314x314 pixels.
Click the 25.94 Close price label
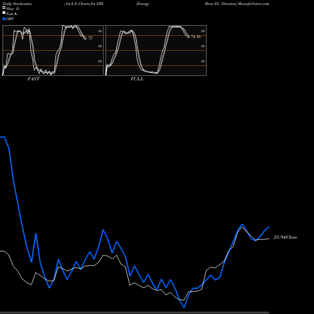click(x=285, y=237)
